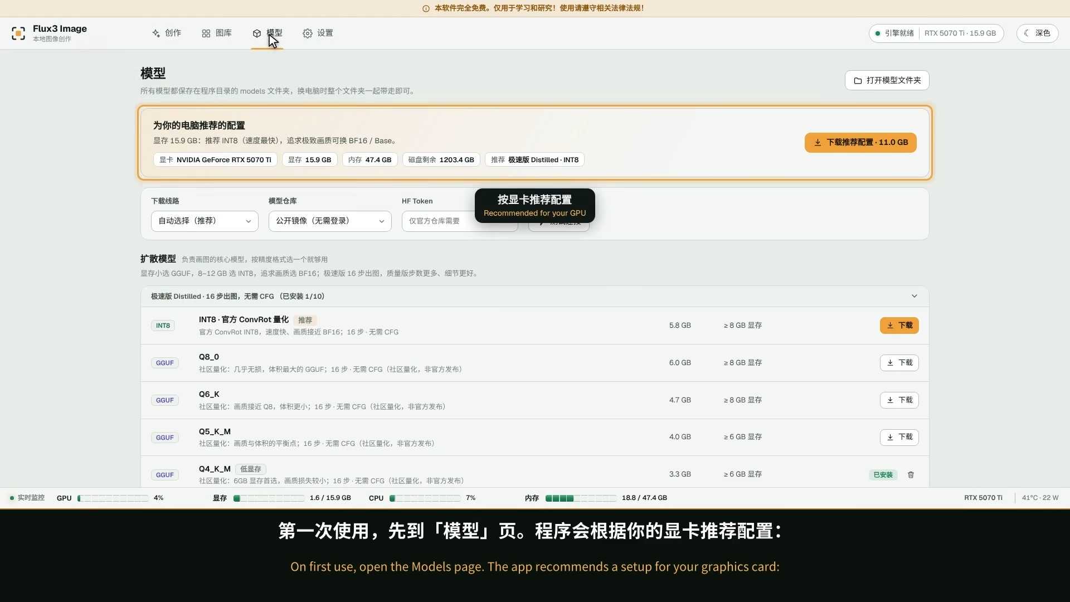Viewport: 1070px width, 602px height.
Task: Click the 4.0 GB size of Q5_K_M row
Action: (x=680, y=437)
